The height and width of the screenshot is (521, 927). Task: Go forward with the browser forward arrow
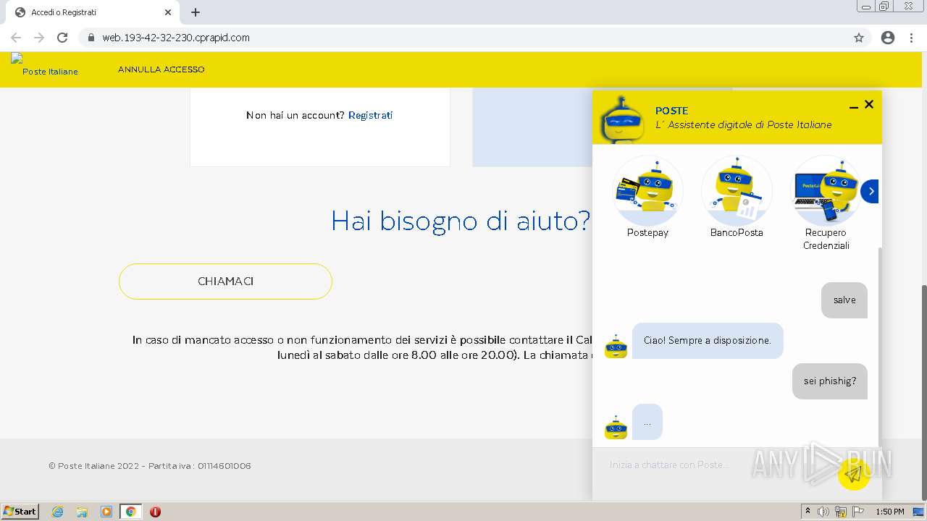click(39, 38)
